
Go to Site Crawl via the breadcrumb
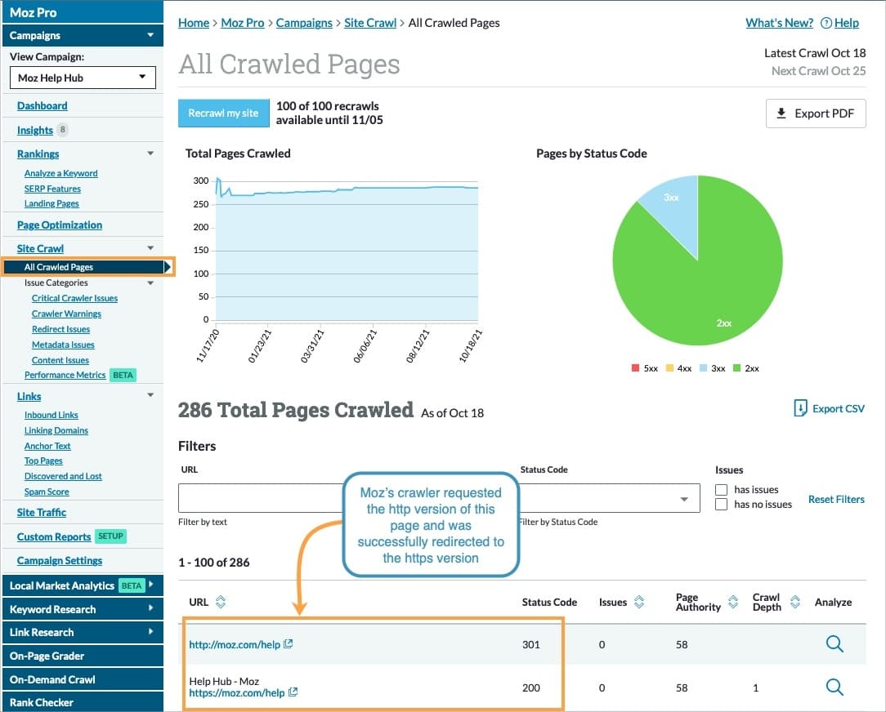(x=370, y=23)
